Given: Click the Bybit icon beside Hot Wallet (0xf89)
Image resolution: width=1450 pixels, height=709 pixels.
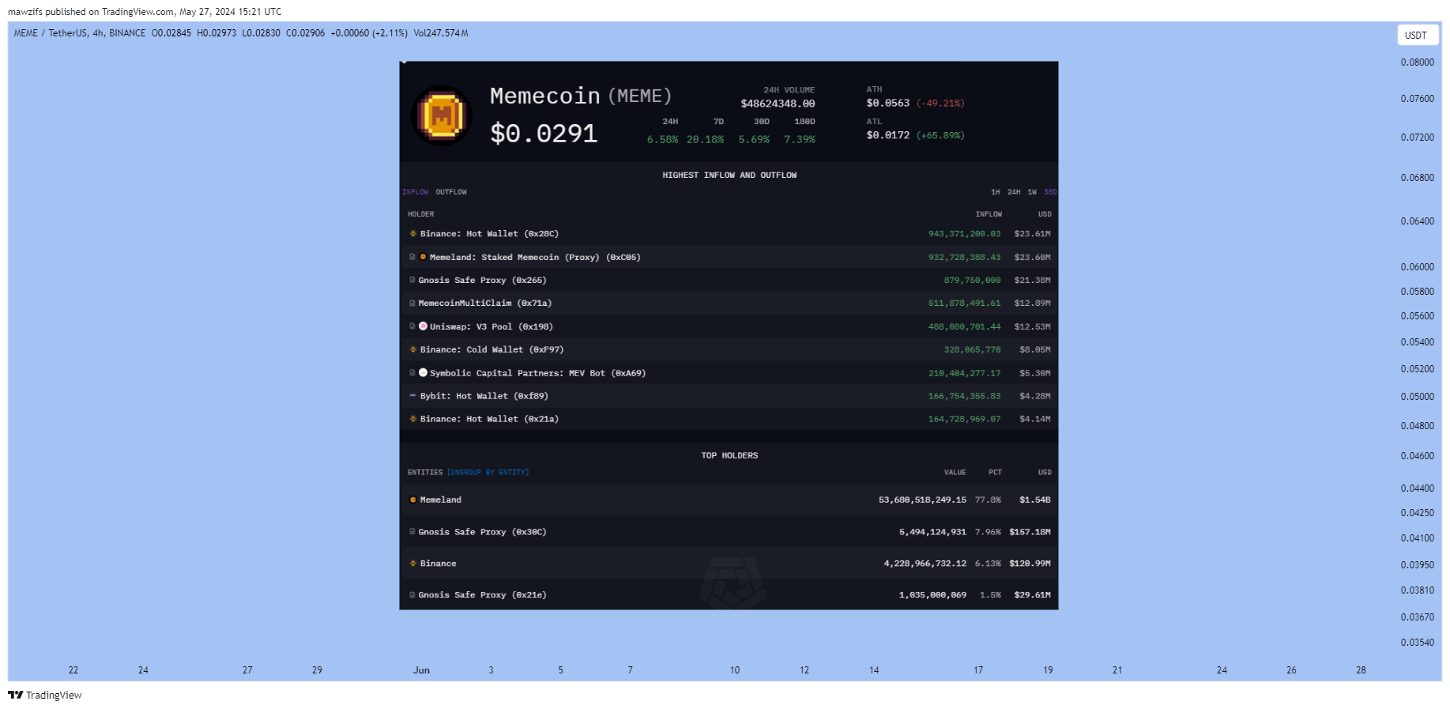Looking at the screenshot, I should [412, 395].
